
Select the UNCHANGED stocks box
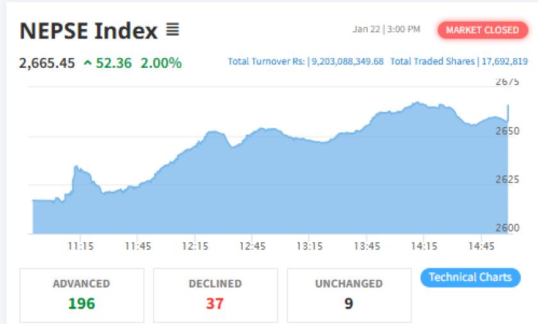pyautogui.click(x=348, y=295)
